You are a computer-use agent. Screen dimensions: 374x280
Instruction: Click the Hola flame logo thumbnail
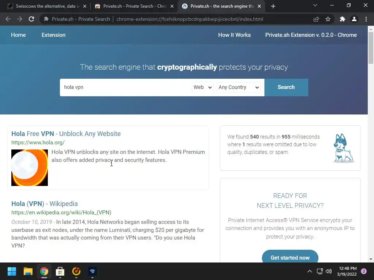[30, 168]
